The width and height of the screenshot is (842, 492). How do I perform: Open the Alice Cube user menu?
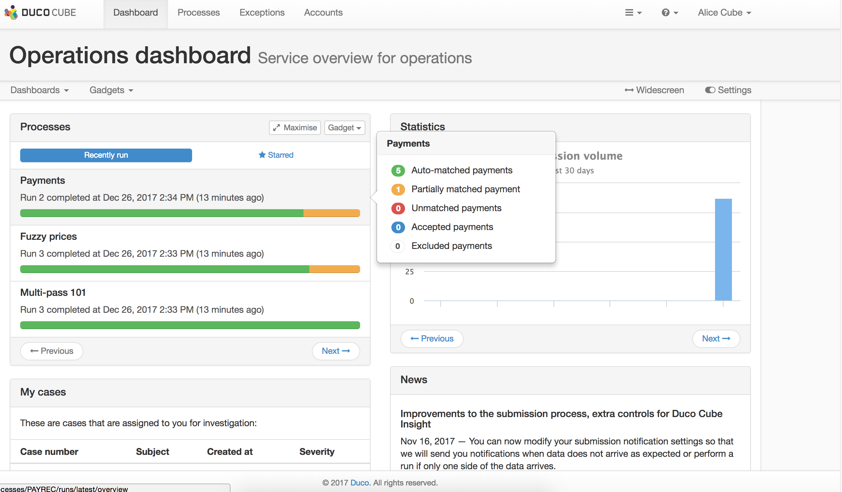pyautogui.click(x=724, y=12)
